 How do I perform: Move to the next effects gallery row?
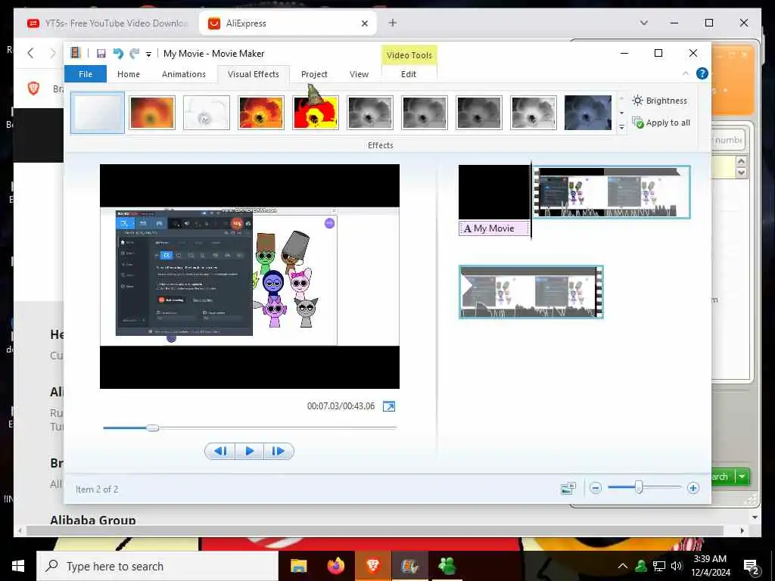click(622, 113)
